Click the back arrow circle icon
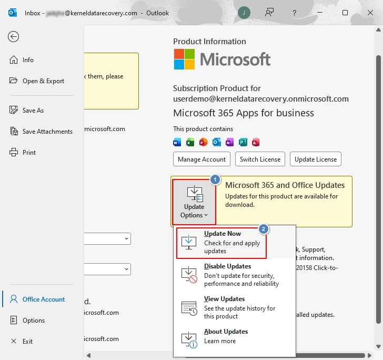The height and width of the screenshot is (360, 383). coord(13,37)
